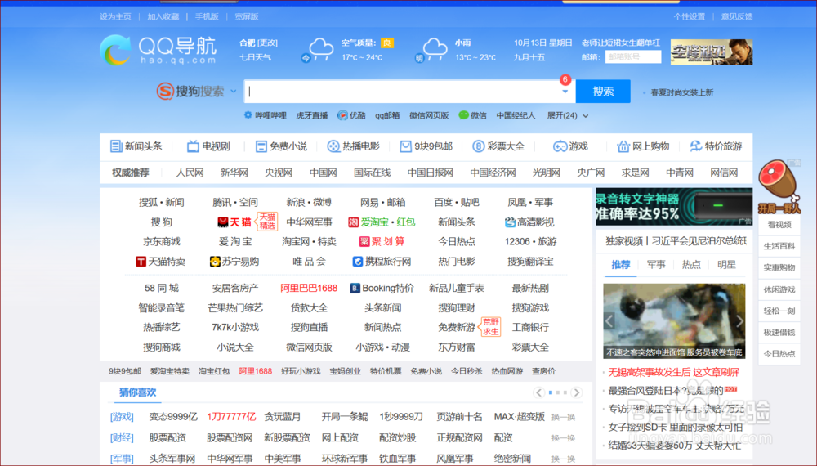This screenshot has width=817, height=466.
Task: Open 人民网 in 权威推荐 row
Action: (190, 173)
